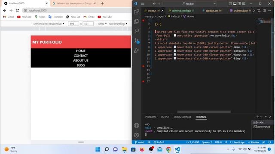
Task: Click slate color swatch on line 8
Action: coord(175,47)
